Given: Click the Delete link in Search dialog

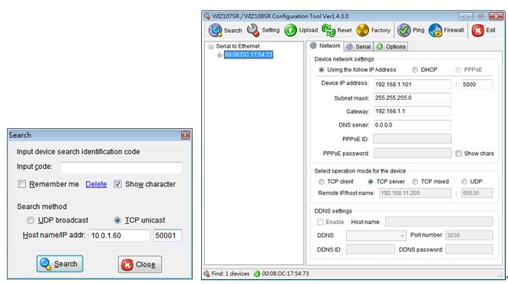Looking at the screenshot, I should 96,184.
